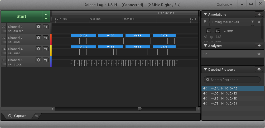Open Channel 6 settings gear
This screenshot has height=128, width=265.
click(38, 60)
